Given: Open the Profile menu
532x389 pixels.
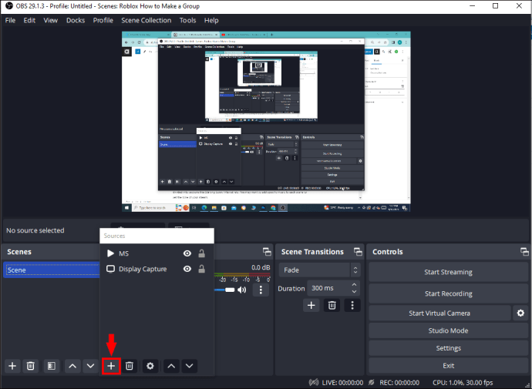Looking at the screenshot, I should 103,20.
